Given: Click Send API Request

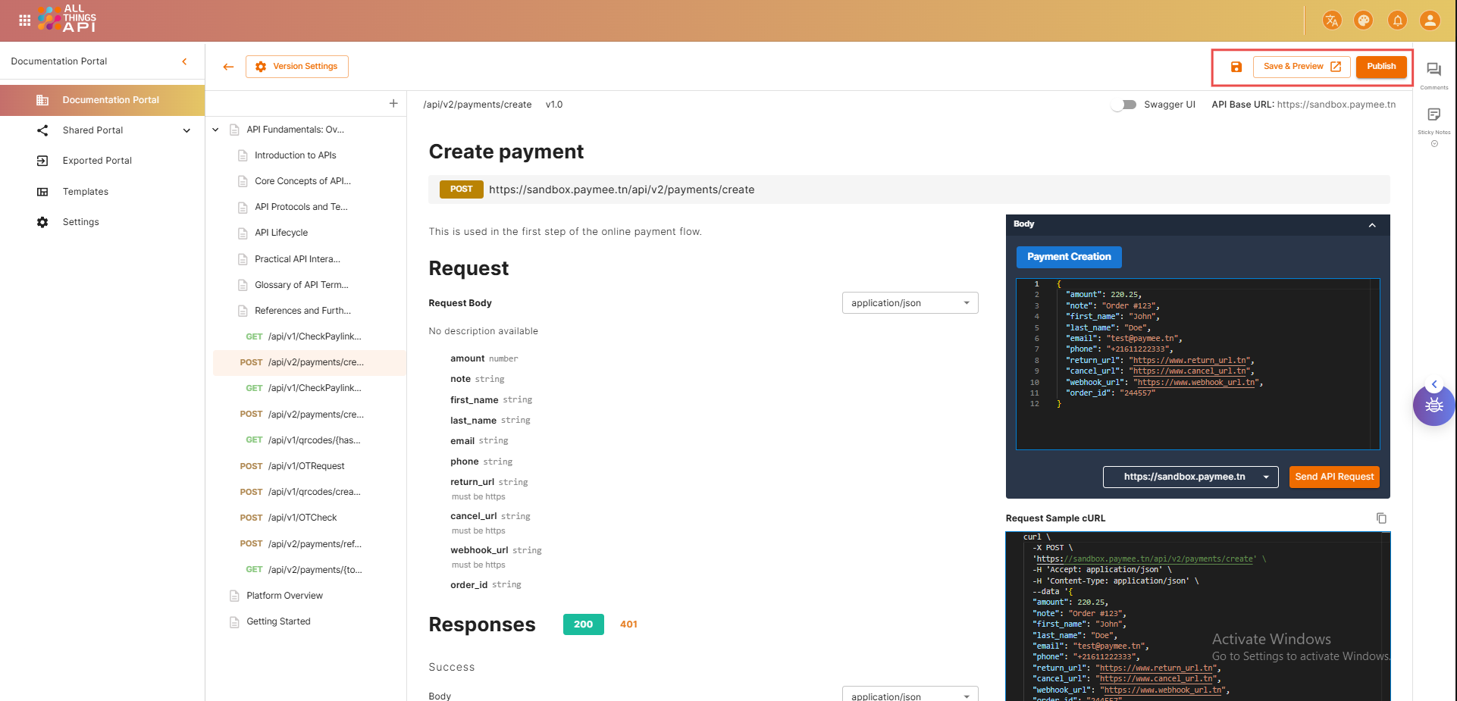Looking at the screenshot, I should [x=1334, y=477].
